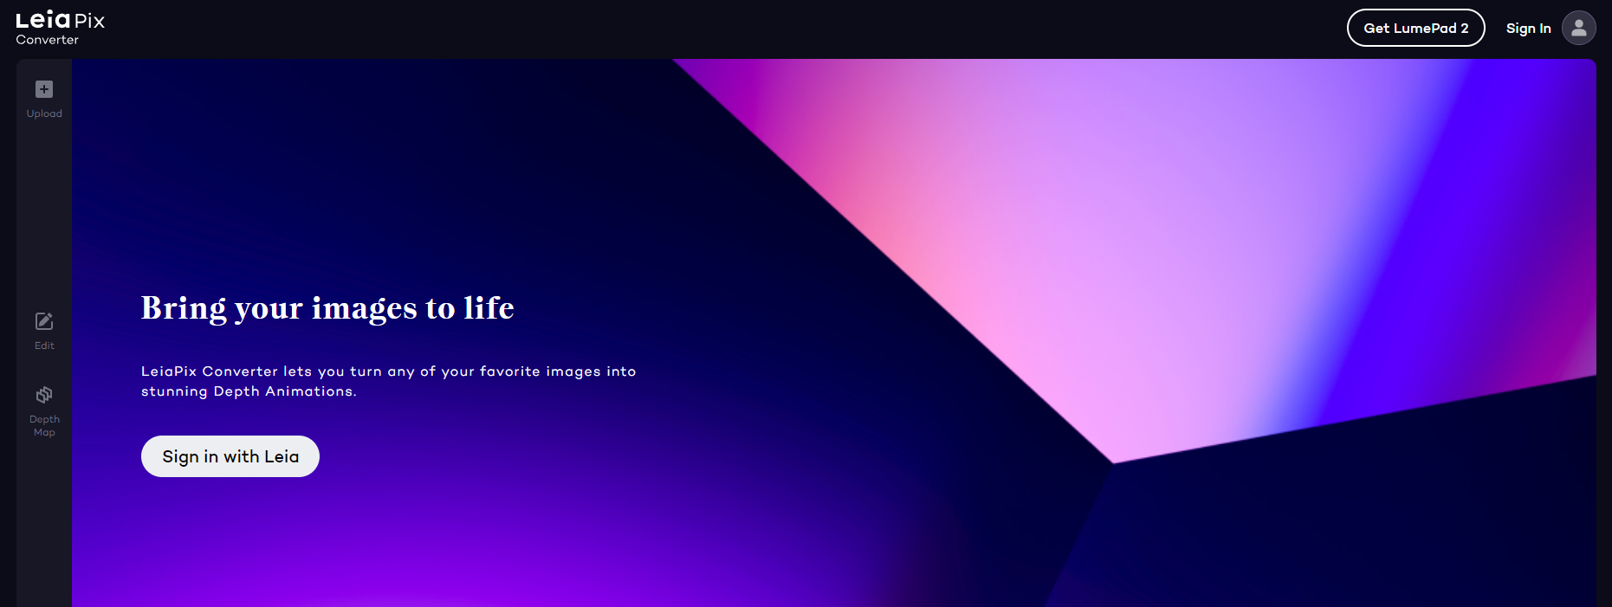
Task: Open the Depth Map tool icon
Action: [x=44, y=395]
